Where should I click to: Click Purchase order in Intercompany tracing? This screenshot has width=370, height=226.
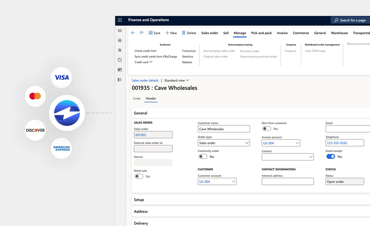click(x=249, y=51)
